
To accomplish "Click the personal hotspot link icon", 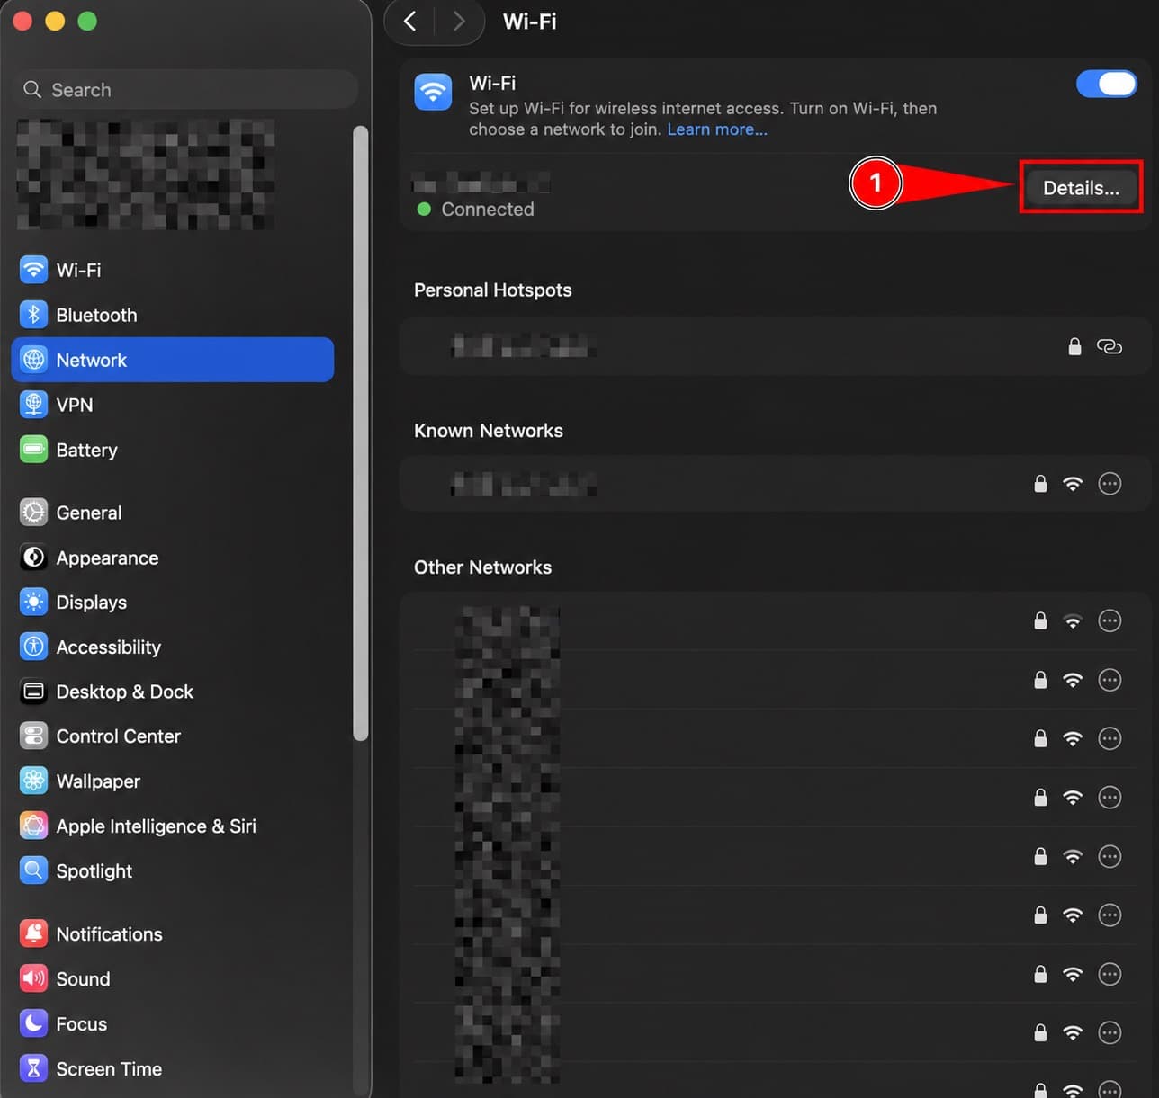I will [x=1110, y=346].
